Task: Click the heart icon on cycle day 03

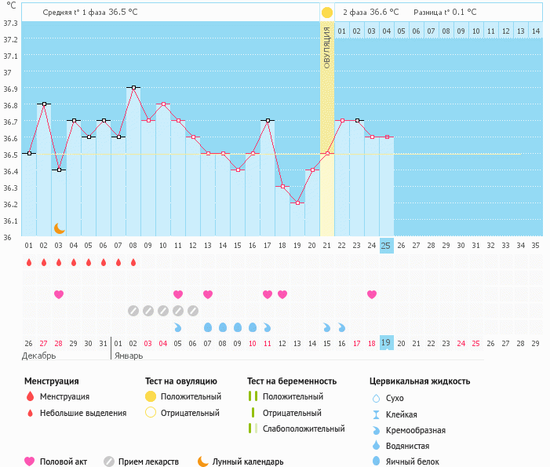Action: click(x=59, y=294)
